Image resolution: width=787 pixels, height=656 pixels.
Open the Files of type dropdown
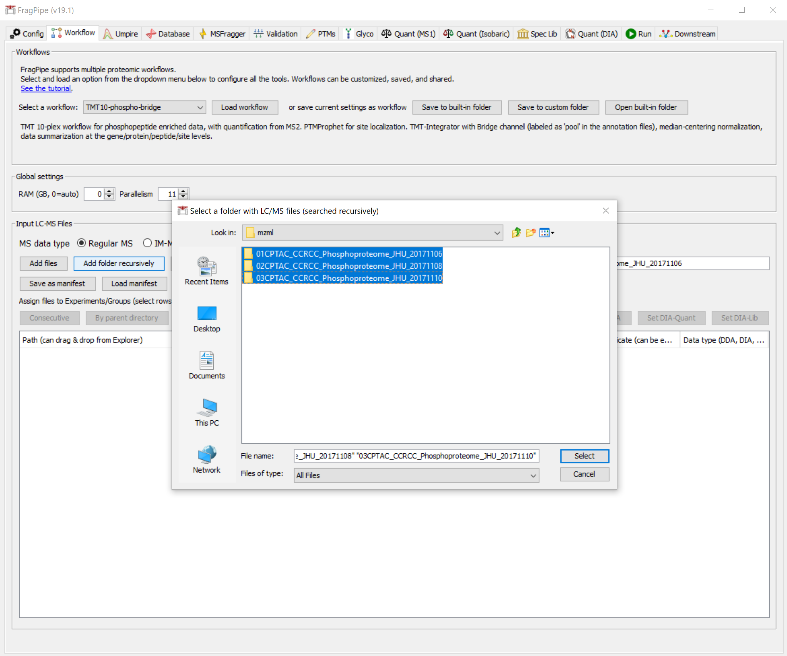click(533, 475)
